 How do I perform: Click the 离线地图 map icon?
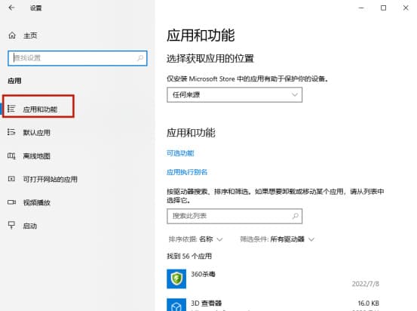point(11,155)
